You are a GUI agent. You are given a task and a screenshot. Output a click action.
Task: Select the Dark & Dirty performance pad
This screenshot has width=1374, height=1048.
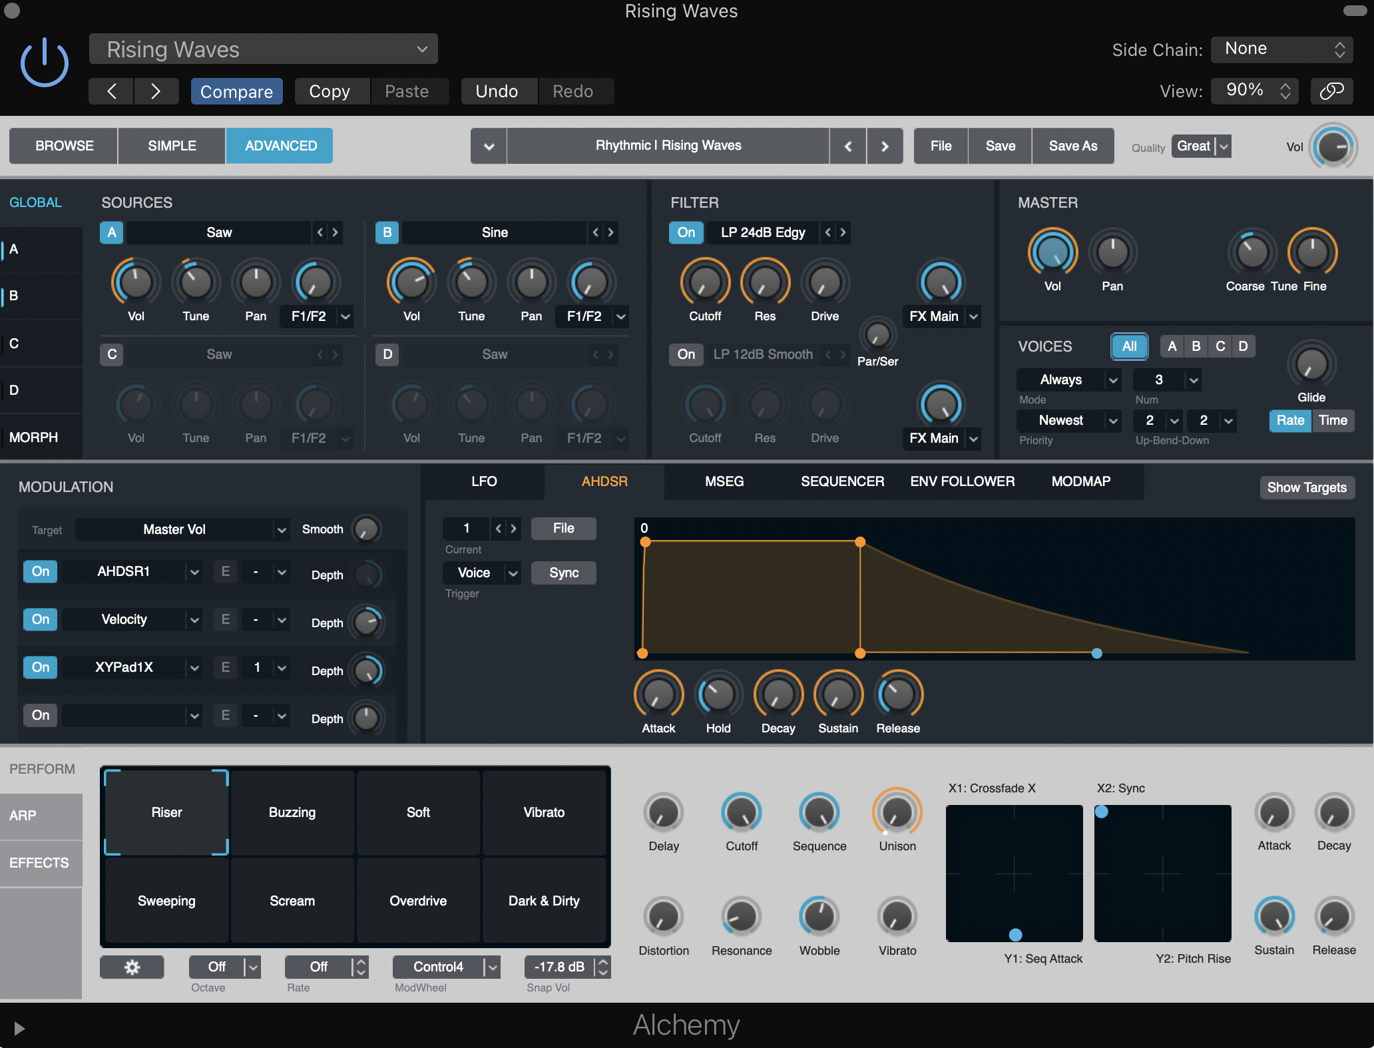pos(544,901)
